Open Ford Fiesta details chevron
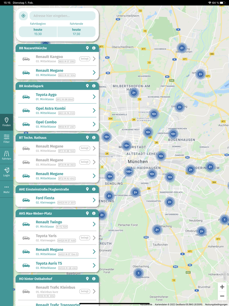 (94, 200)
